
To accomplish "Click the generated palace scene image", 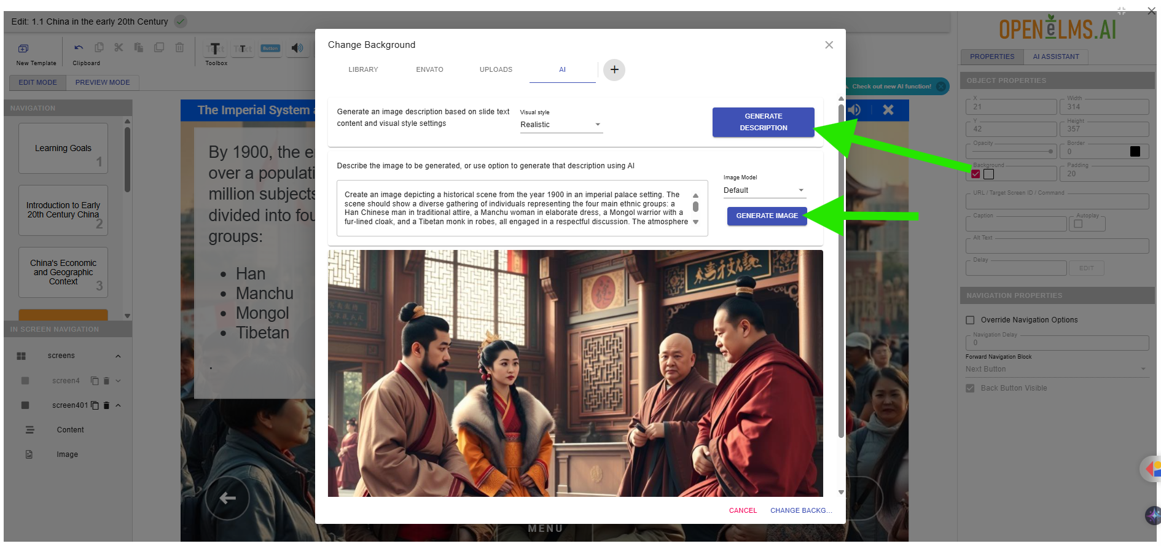I will [575, 373].
